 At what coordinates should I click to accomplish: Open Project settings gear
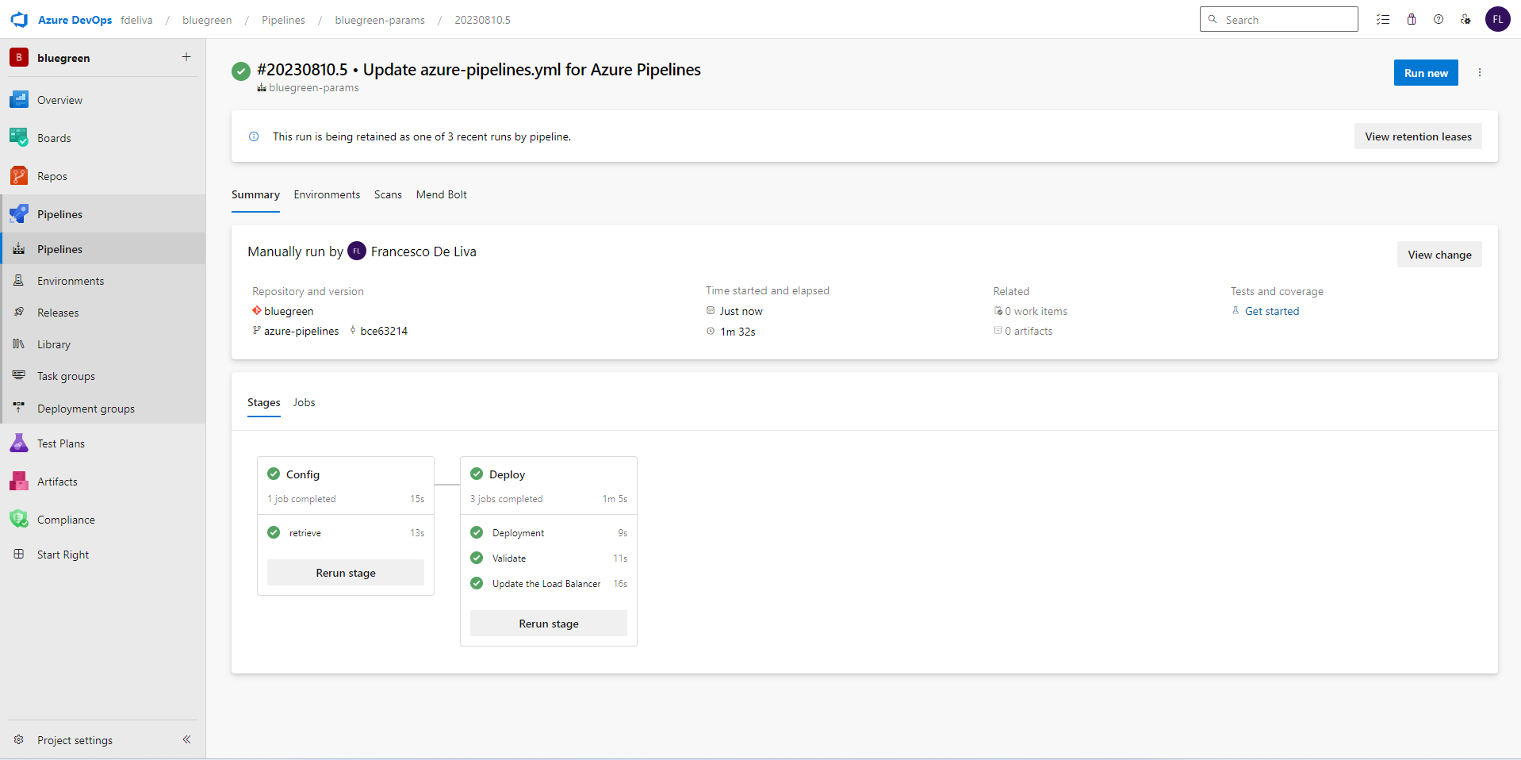click(x=19, y=740)
